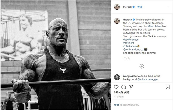Viewport: 173px width, 110px height.
Task: Follow therock with the 关注 button
Action: (x=140, y=7)
